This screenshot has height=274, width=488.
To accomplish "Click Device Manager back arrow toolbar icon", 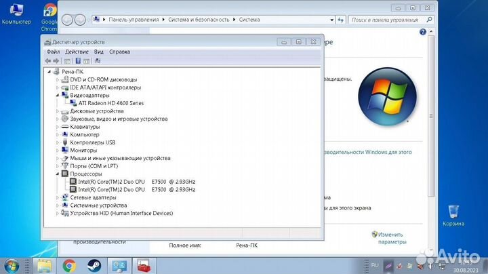I will coord(48,61).
